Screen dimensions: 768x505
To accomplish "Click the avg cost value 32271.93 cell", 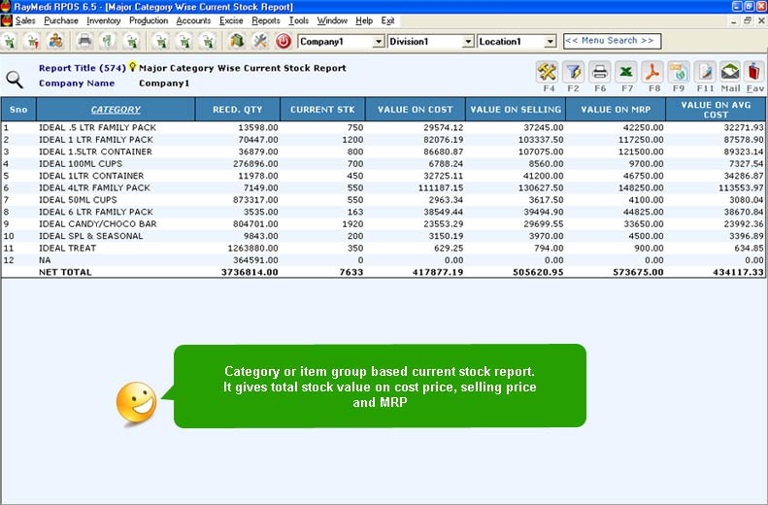I will [x=744, y=127].
